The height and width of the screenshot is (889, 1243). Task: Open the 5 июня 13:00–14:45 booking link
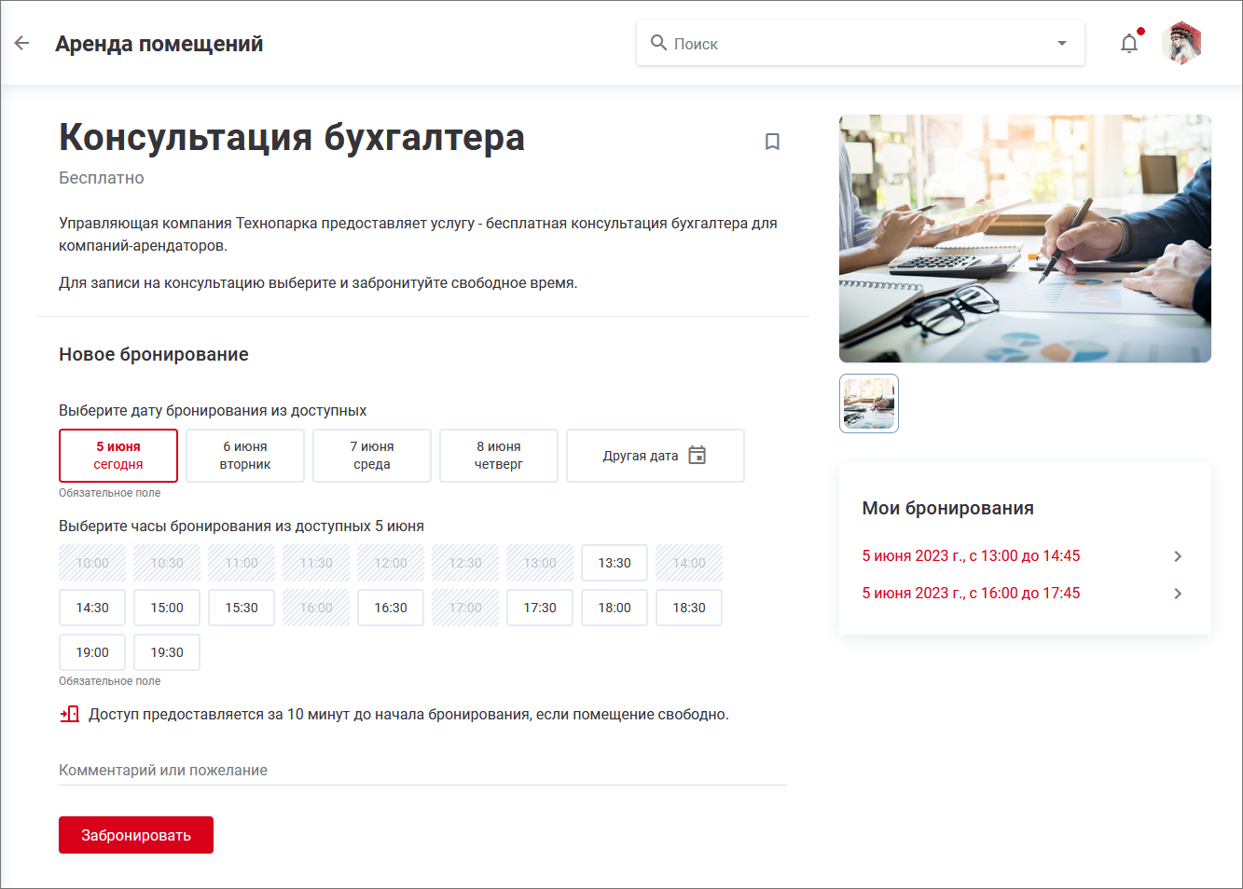(971, 556)
